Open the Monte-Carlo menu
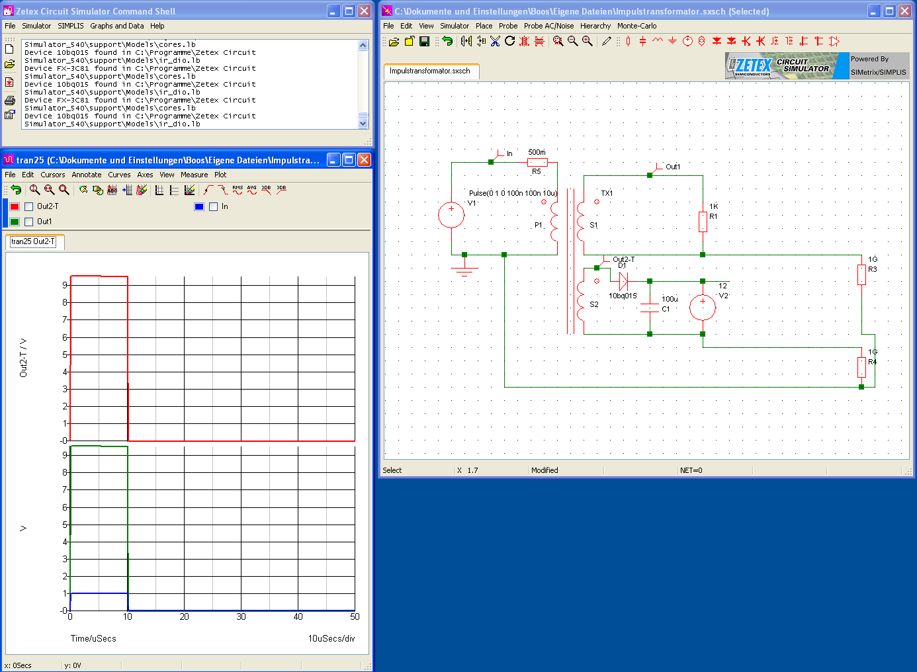The width and height of the screenshot is (917, 672). tap(637, 26)
